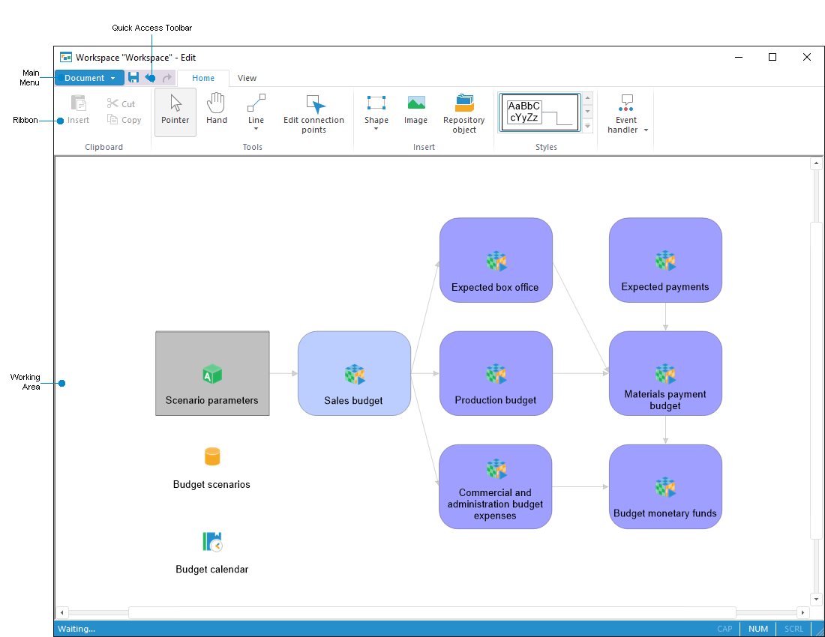825x637 pixels.
Task: Open the Document main menu dropdown
Action: 89,78
